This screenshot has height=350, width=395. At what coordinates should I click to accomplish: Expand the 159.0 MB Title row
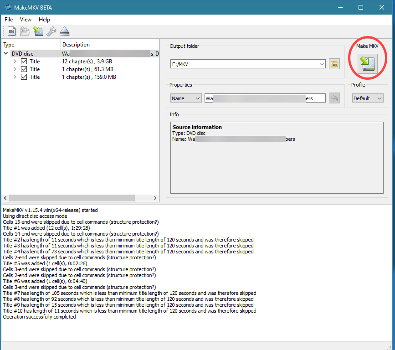point(15,77)
